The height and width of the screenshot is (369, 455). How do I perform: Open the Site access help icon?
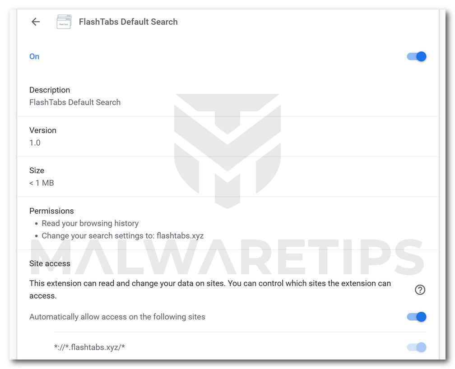(420, 290)
